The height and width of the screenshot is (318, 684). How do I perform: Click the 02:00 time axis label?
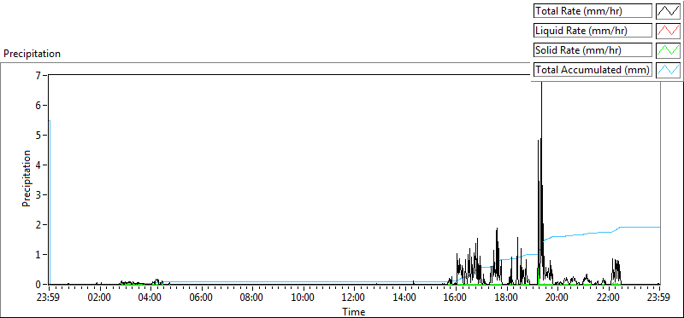99,298
